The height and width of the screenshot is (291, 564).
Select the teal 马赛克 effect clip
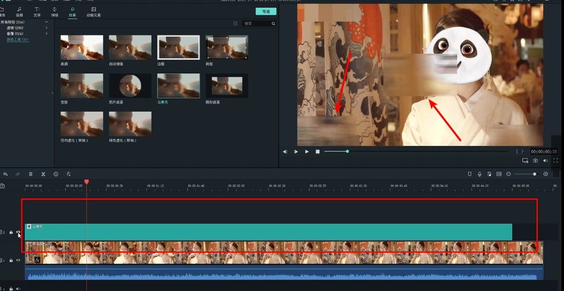[269, 232]
